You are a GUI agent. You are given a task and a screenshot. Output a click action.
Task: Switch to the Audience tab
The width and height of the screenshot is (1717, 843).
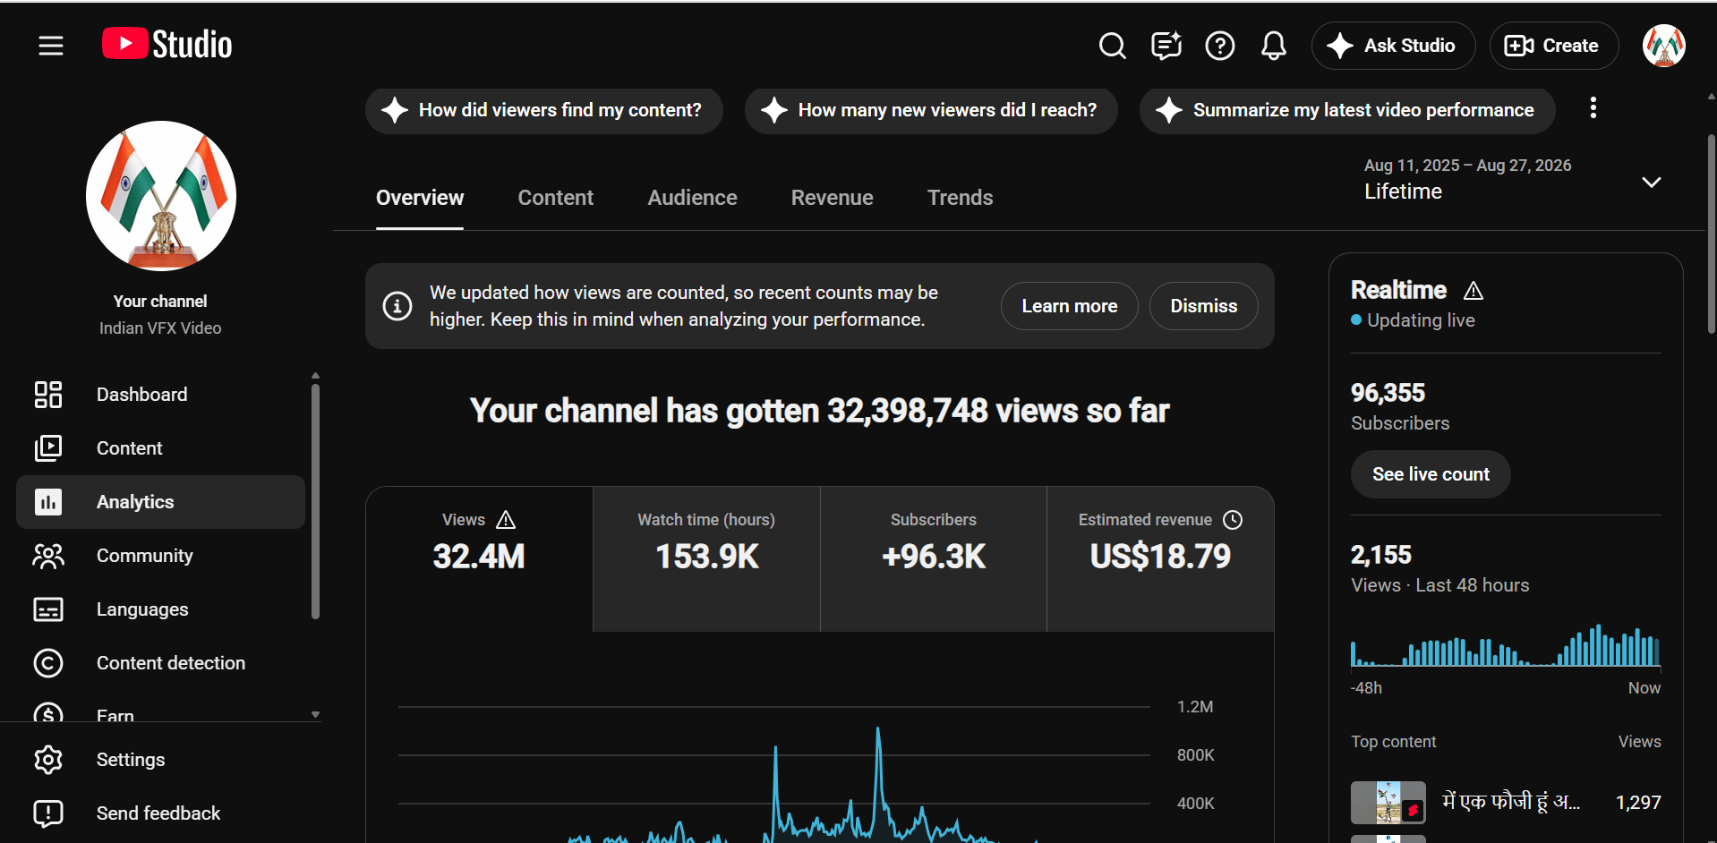(693, 198)
